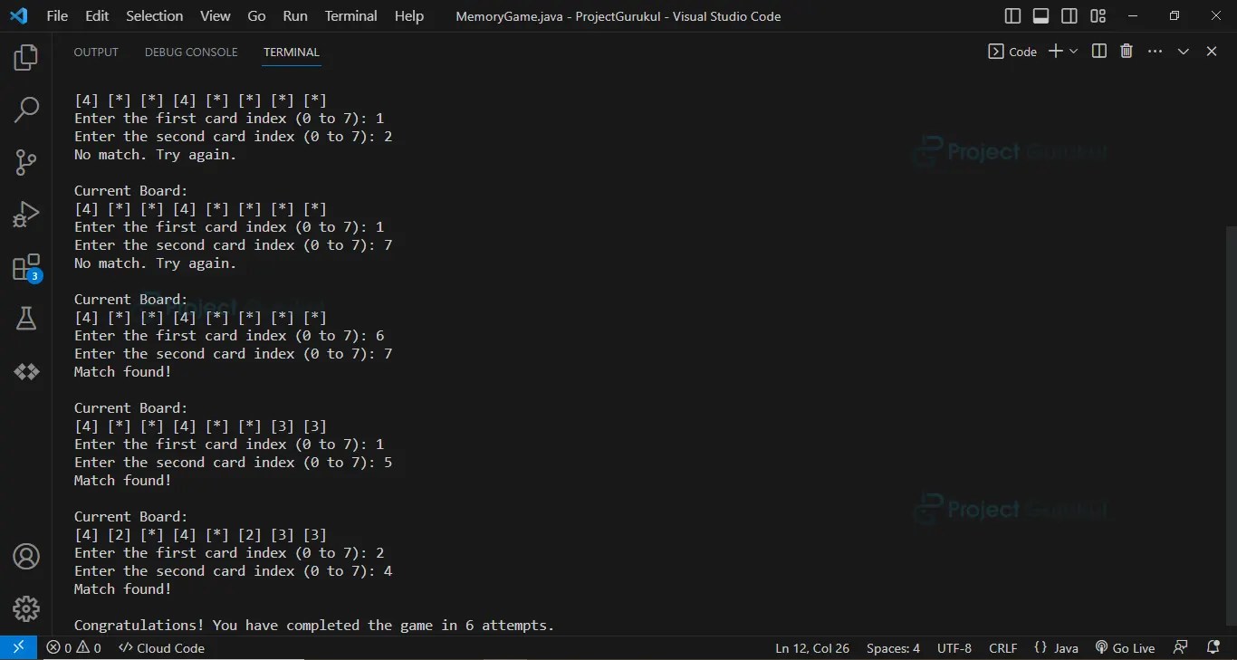Open the Extensions icon showing 3 updates
This screenshot has width=1237, height=660.
pos(25,267)
